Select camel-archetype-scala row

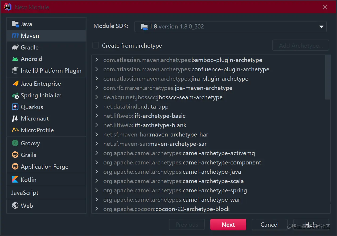click(208, 181)
